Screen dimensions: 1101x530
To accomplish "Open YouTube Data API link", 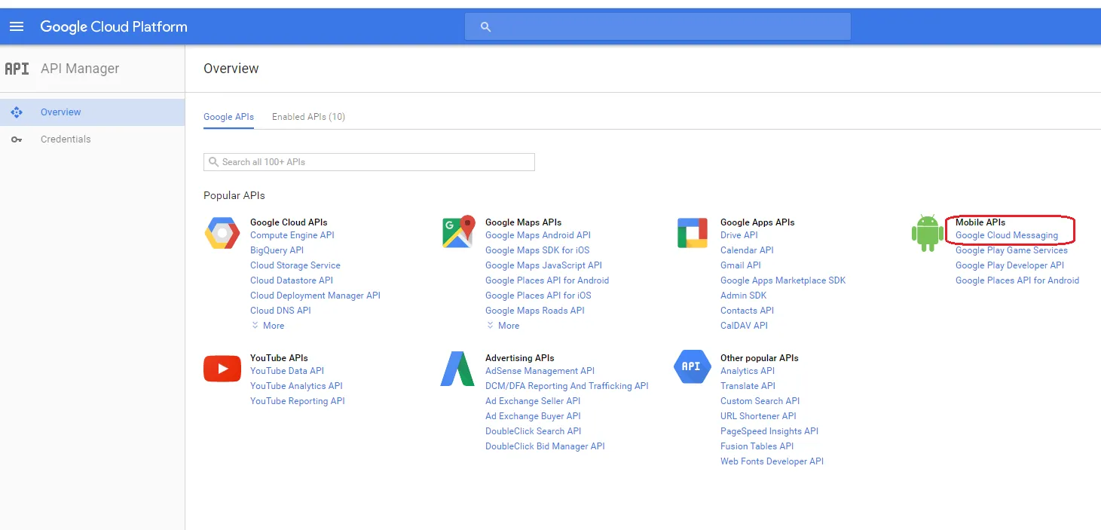I will click(287, 371).
